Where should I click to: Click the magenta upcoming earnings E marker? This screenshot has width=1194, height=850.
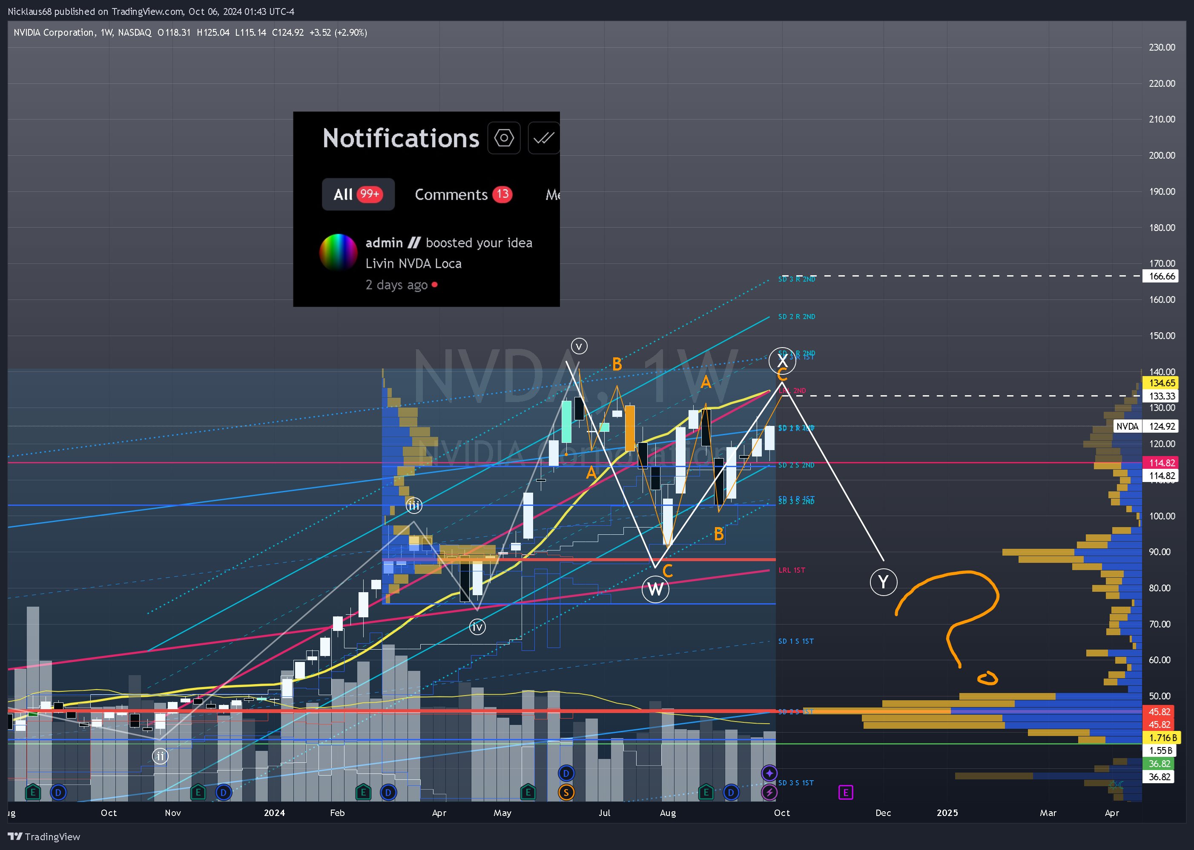click(x=846, y=793)
